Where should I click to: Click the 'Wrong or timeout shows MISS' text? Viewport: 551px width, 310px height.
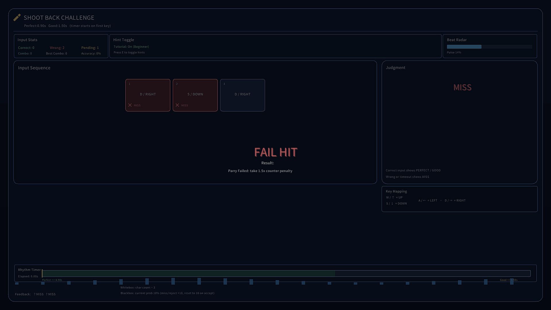click(x=408, y=177)
